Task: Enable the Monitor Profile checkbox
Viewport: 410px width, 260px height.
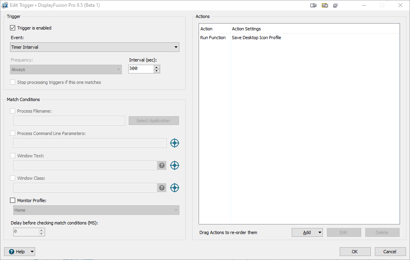Action: click(13, 200)
